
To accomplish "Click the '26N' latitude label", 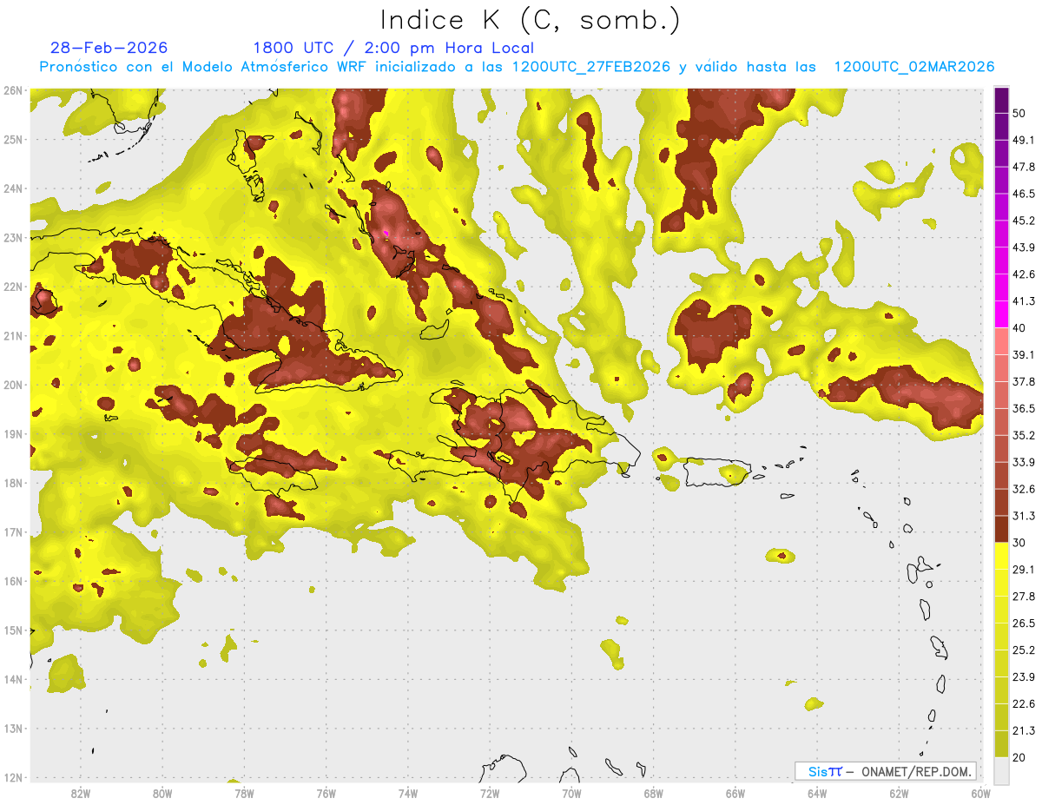I will (x=12, y=90).
